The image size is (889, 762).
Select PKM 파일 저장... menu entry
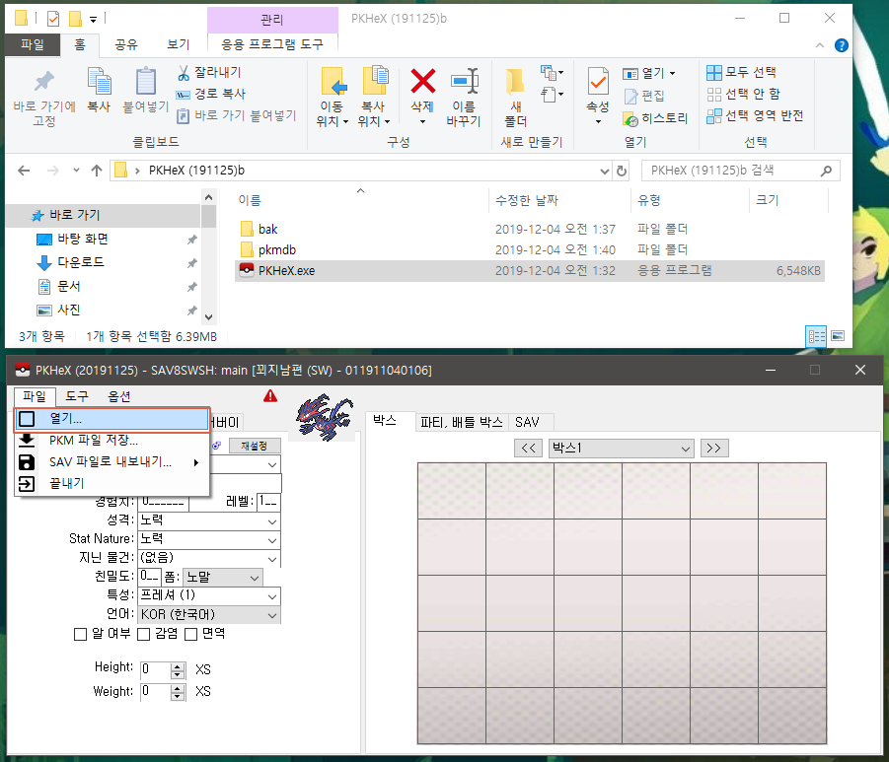click(x=111, y=441)
